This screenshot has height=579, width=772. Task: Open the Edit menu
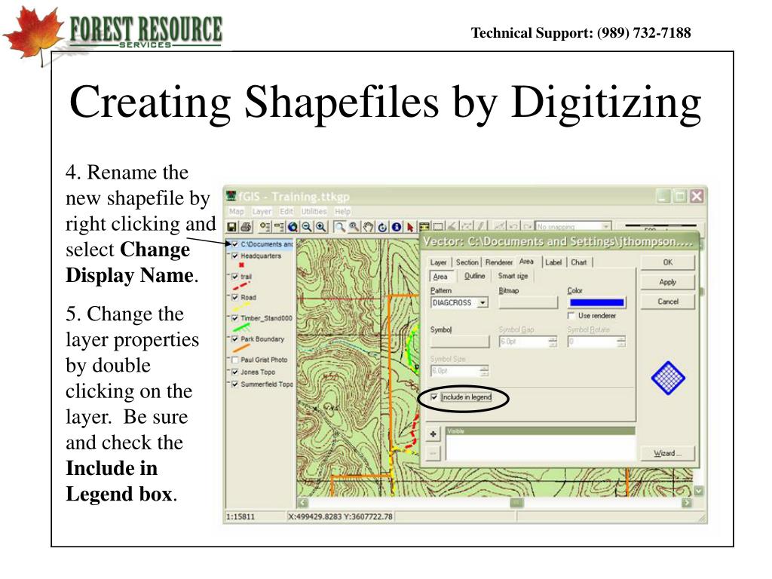click(286, 211)
